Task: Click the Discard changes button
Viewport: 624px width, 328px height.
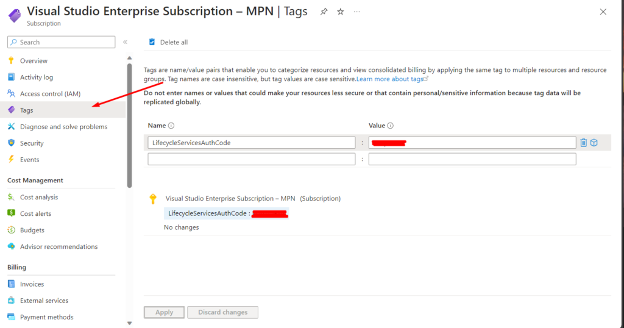Action: (x=223, y=313)
